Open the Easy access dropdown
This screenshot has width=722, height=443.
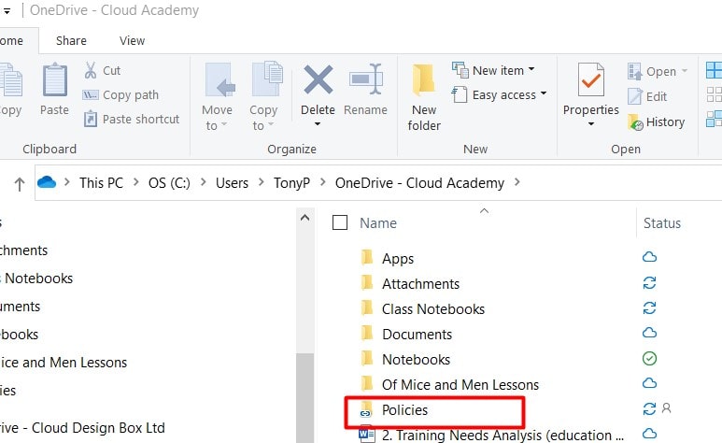click(499, 95)
